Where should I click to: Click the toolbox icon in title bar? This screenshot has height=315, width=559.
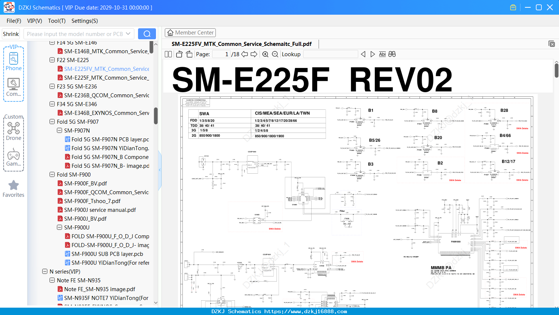513,7
